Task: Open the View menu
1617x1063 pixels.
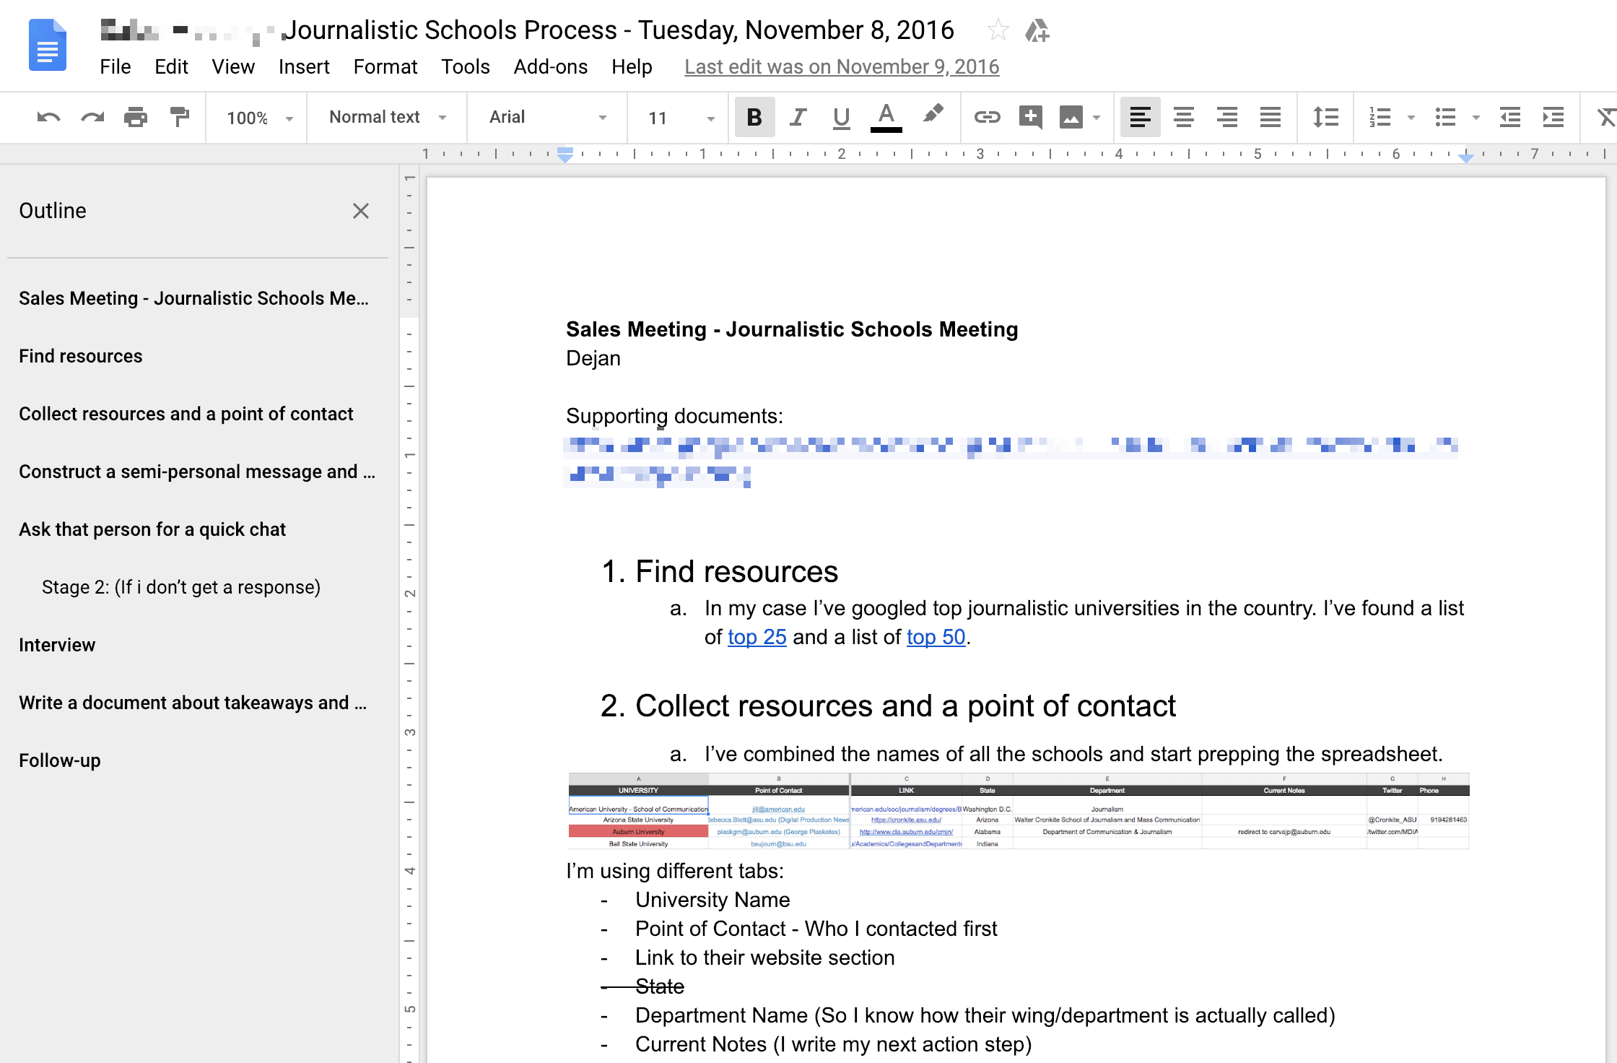Action: pos(233,66)
